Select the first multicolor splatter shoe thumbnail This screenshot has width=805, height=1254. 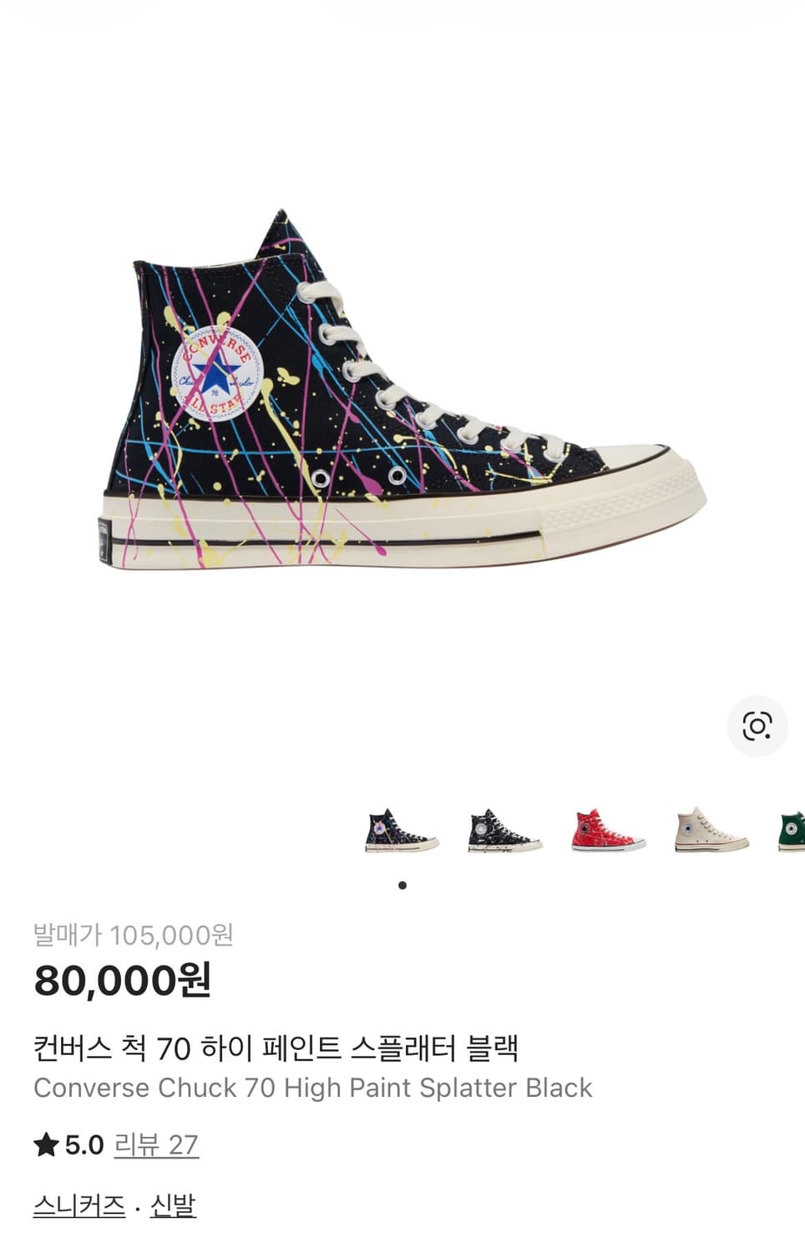click(x=401, y=831)
